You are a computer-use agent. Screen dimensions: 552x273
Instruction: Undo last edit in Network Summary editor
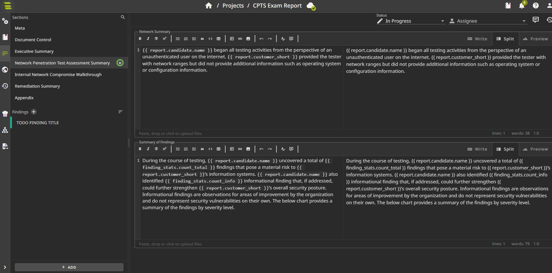click(x=261, y=39)
